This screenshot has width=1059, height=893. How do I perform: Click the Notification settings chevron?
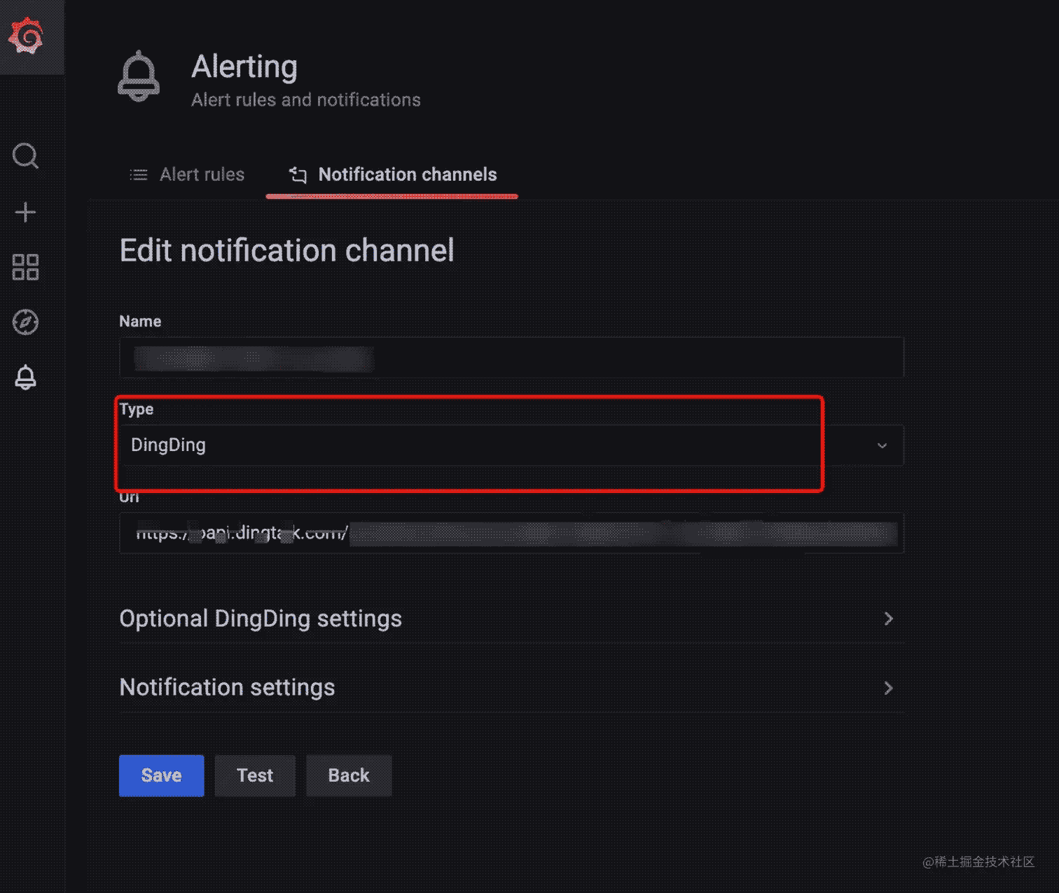(x=888, y=688)
